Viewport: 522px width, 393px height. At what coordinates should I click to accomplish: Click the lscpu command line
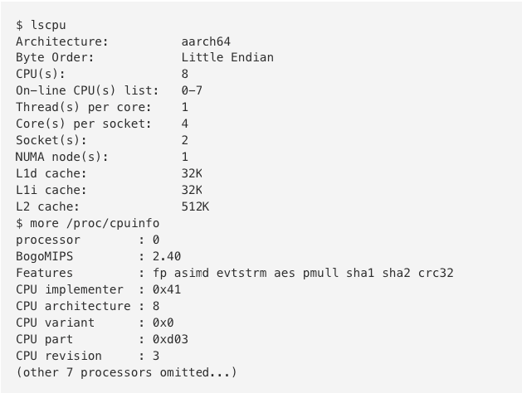(x=41, y=25)
